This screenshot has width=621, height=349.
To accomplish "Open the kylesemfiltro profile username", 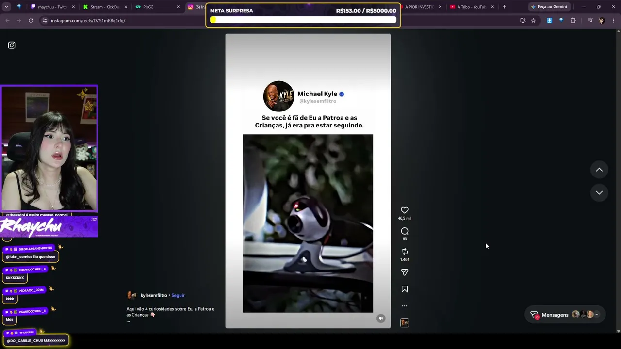I will [154, 295].
